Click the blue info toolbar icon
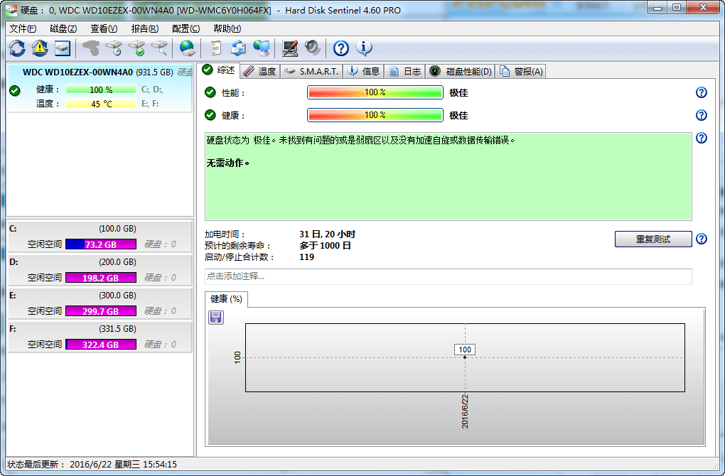 [364, 48]
